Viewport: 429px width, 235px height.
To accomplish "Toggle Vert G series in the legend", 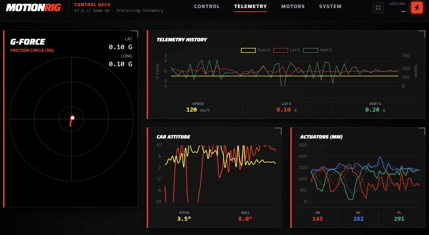I will click(x=317, y=50).
